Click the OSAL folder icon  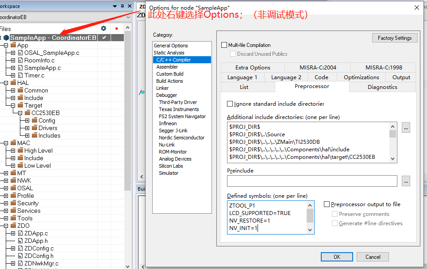(13, 188)
